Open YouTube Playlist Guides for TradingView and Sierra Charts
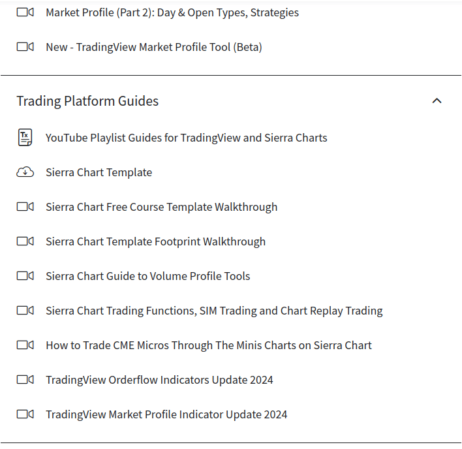Screen dimensions: 462x449 coord(187,138)
